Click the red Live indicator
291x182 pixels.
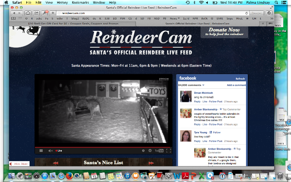click(59, 151)
